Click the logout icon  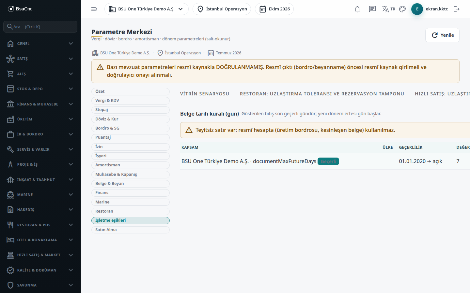[x=457, y=9]
